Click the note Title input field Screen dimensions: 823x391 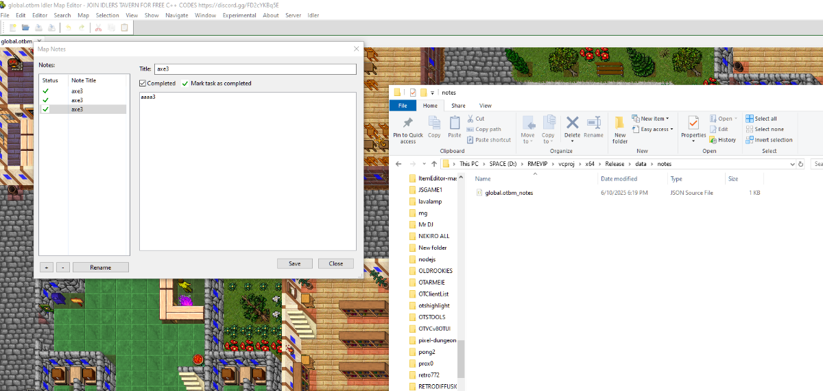(255, 69)
